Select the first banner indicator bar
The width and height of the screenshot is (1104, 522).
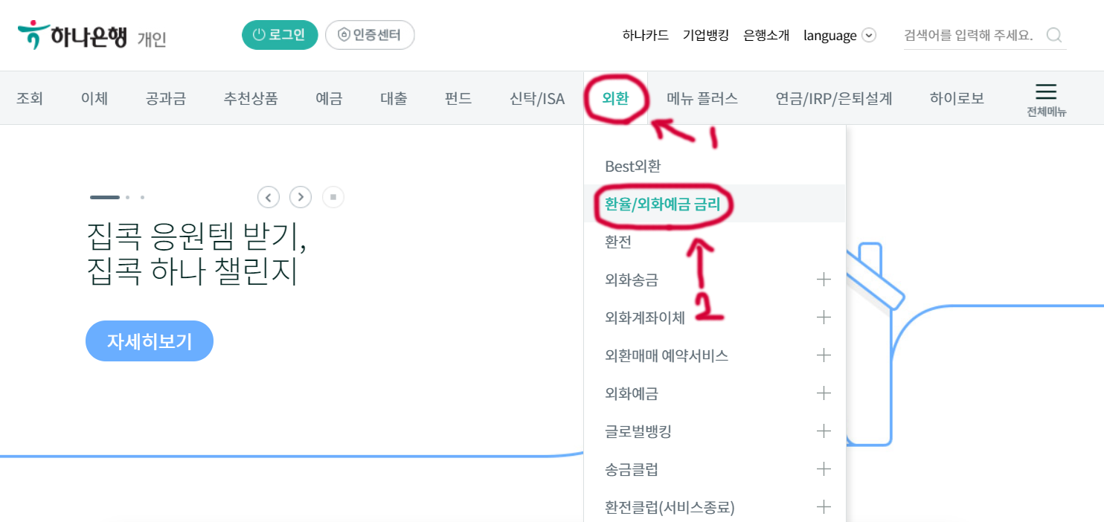105,197
